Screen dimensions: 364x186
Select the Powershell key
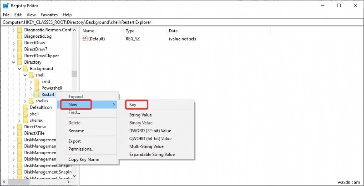[x=52, y=88]
